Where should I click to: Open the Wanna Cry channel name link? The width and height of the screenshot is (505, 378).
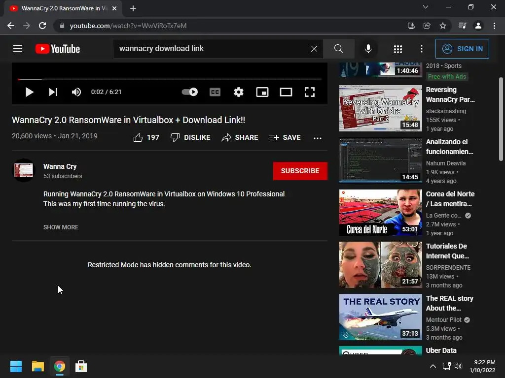pos(60,166)
